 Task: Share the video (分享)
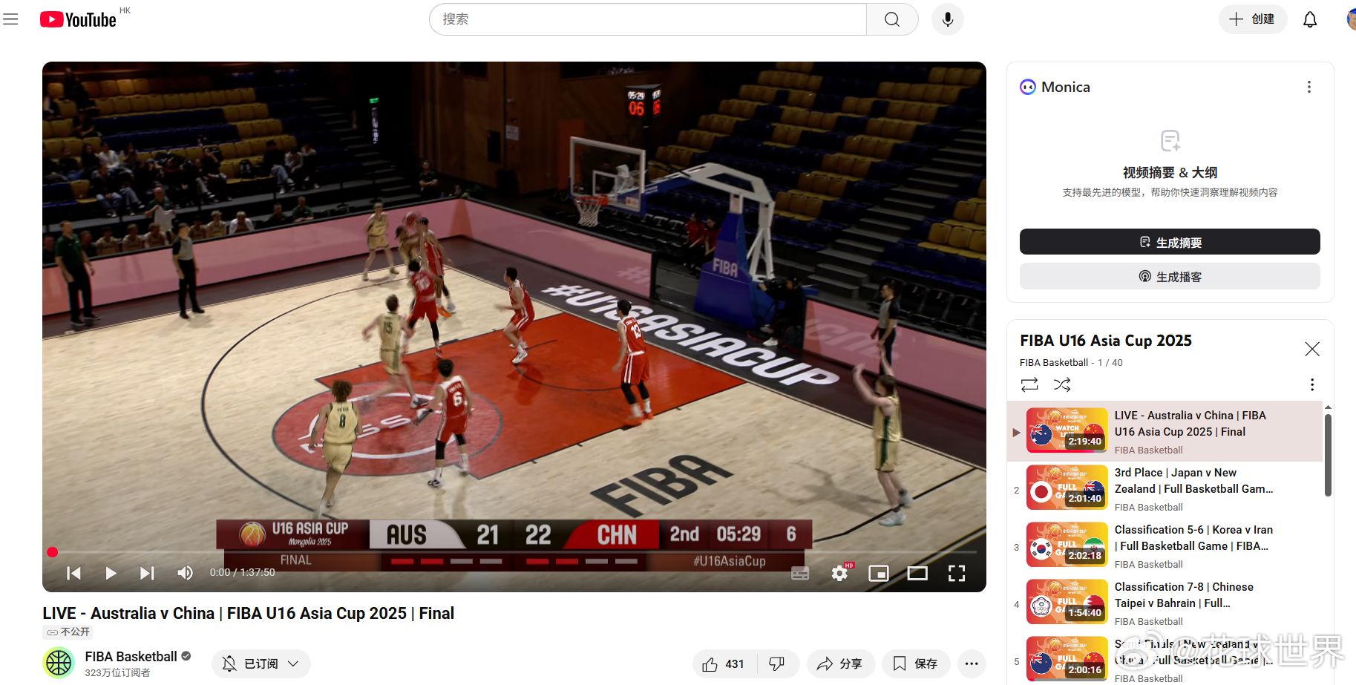point(840,663)
